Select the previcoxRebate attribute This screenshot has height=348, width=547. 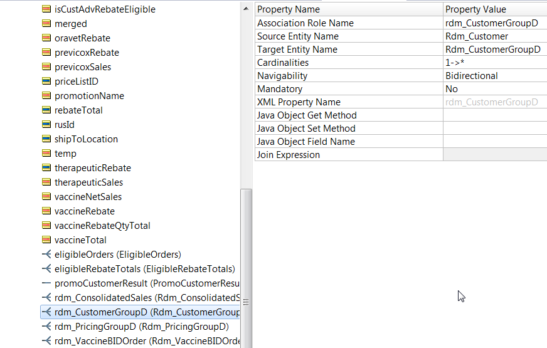click(87, 52)
